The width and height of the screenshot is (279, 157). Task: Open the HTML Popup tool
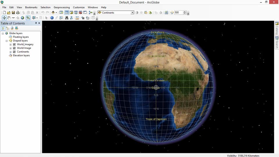tap(61, 18)
